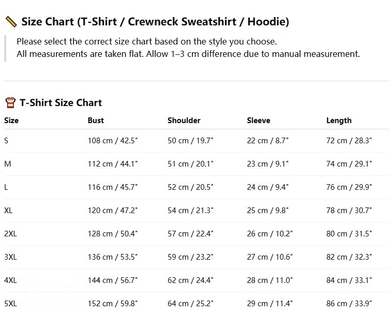389x314 pixels.
Task: Click the Length column header
Action: 339,121
